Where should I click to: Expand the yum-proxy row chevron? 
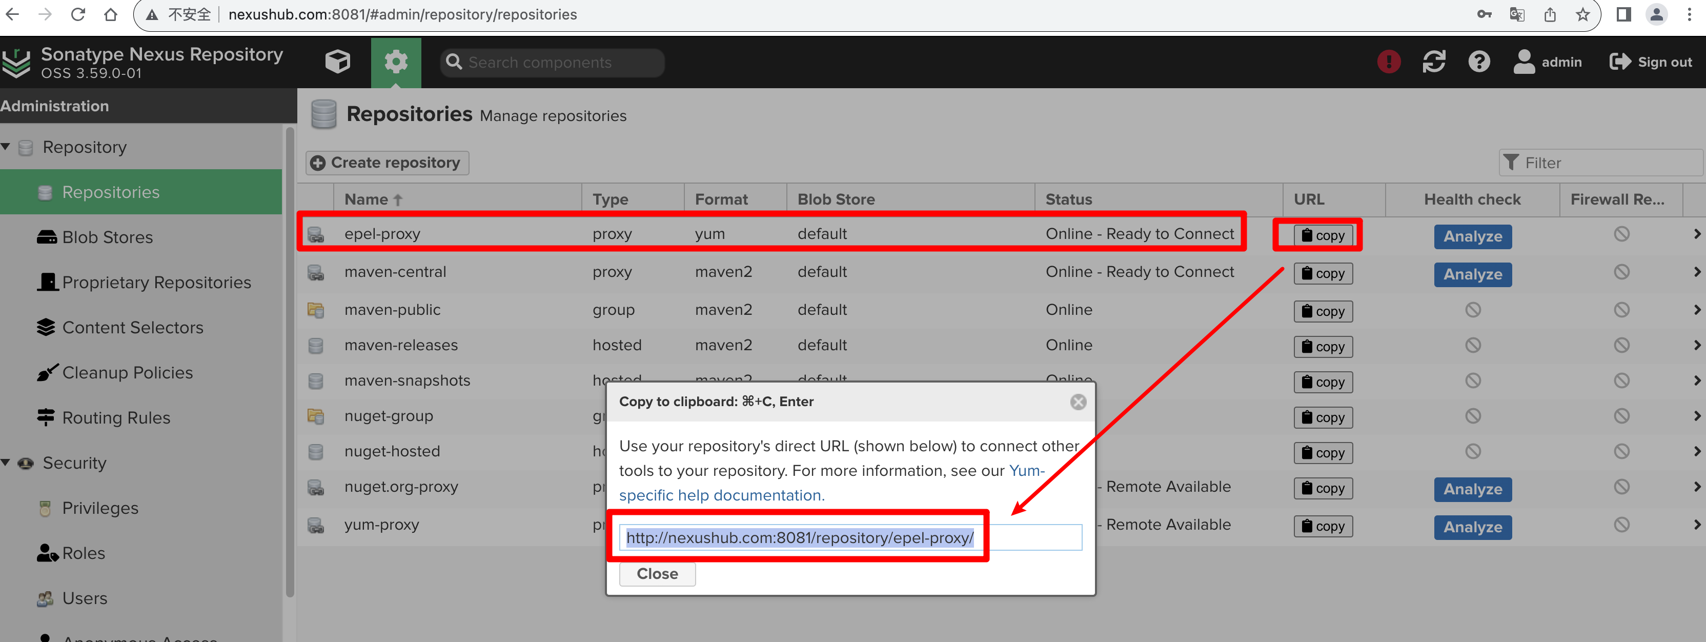[1696, 525]
